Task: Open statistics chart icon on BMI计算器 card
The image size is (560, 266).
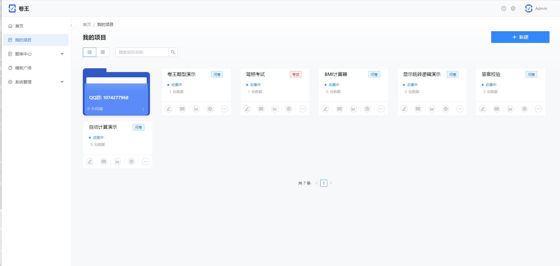Action: pyautogui.click(x=353, y=109)
